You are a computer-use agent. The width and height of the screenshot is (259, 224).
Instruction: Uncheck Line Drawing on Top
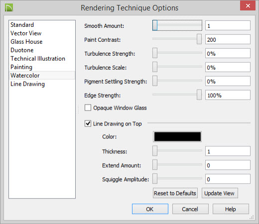(88, 123)
